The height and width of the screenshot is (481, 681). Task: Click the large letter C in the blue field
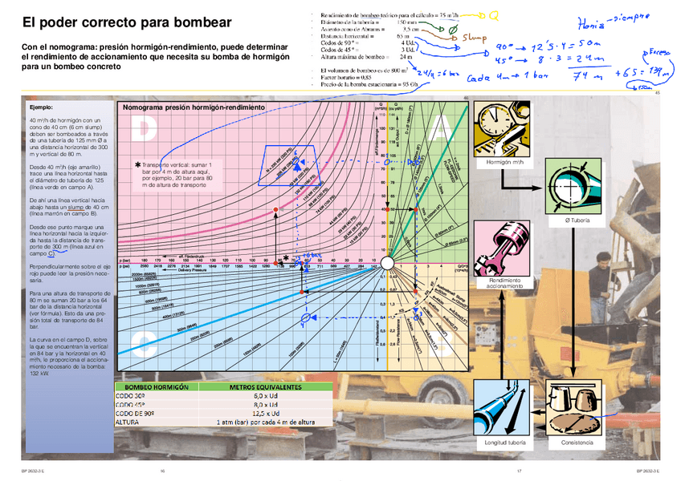(143, 344)
